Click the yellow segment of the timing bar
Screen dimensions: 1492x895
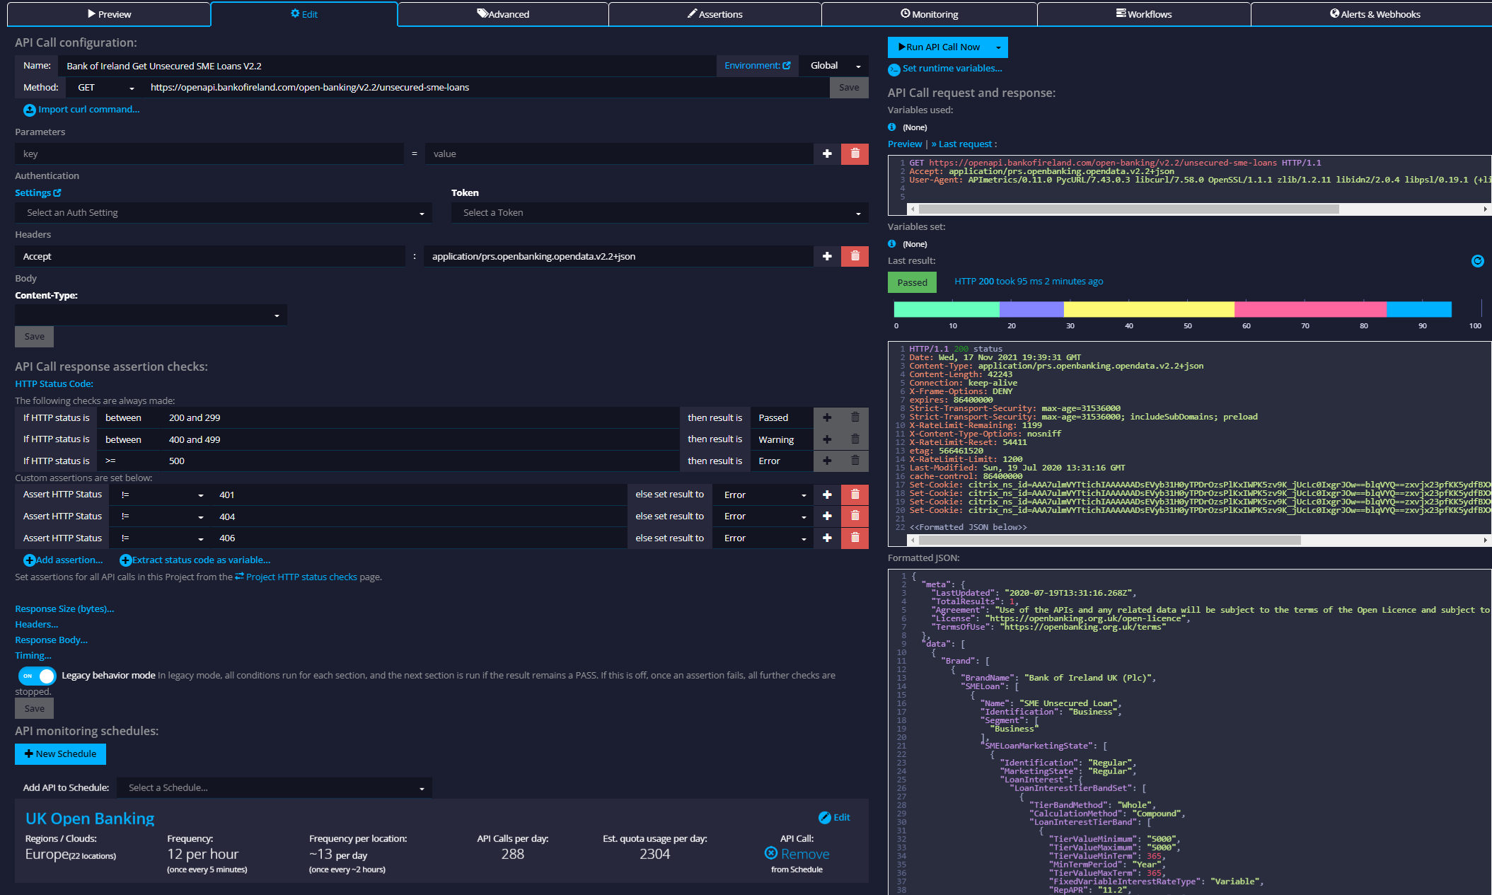coord(1149,309)
